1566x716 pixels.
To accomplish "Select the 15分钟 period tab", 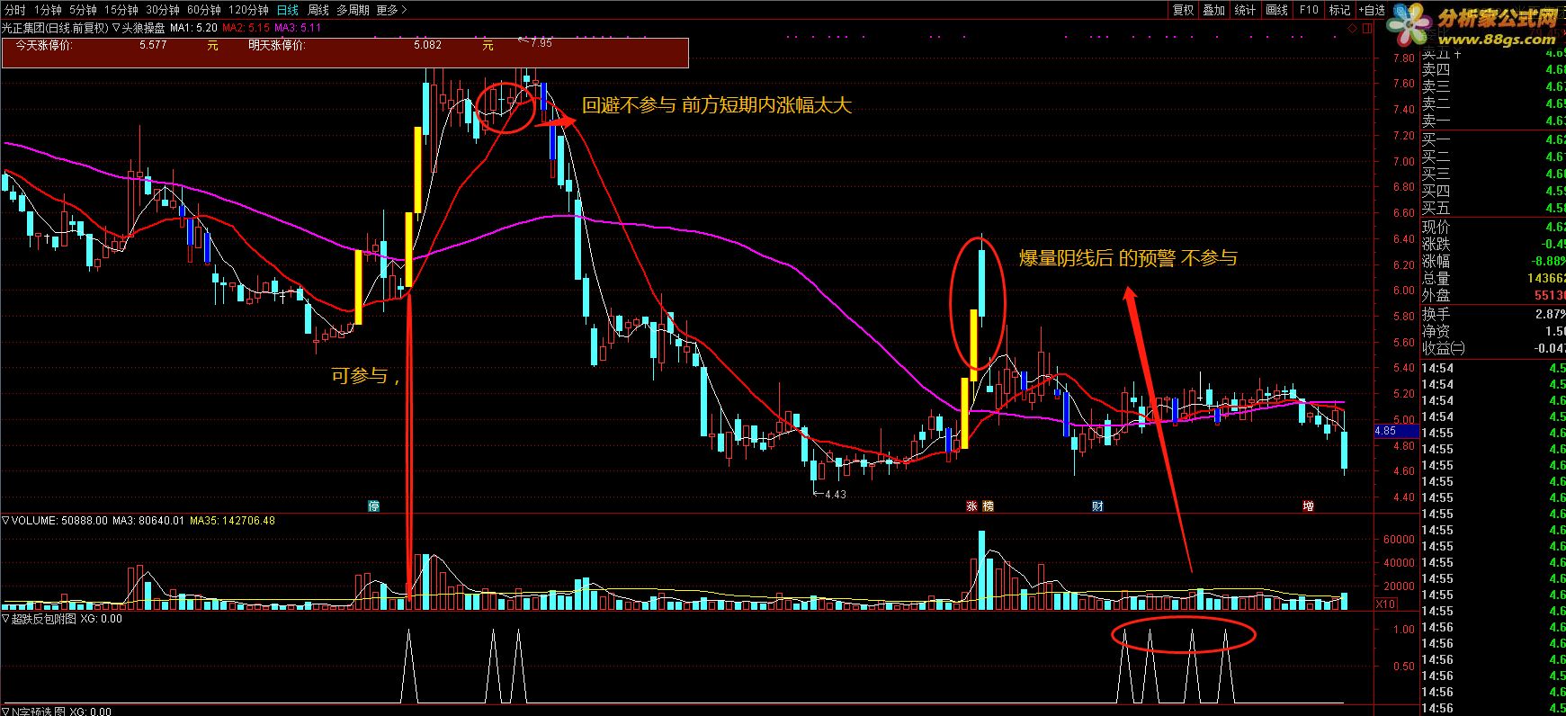I will 121,10.
